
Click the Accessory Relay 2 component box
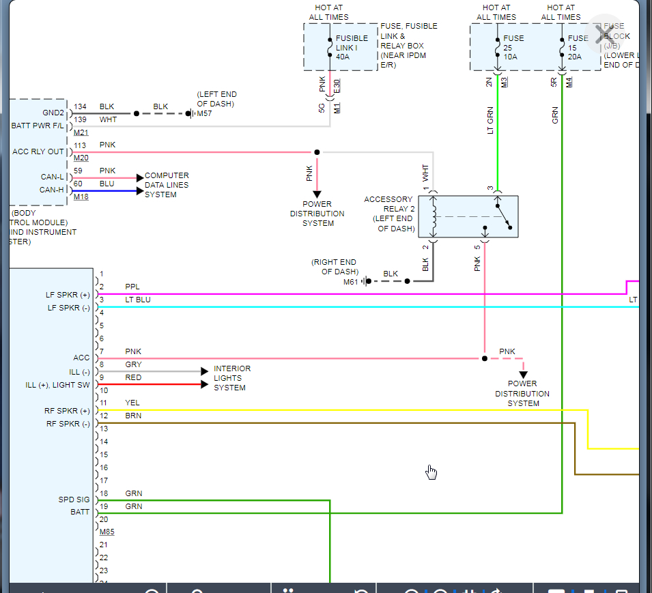click(468, 216)
